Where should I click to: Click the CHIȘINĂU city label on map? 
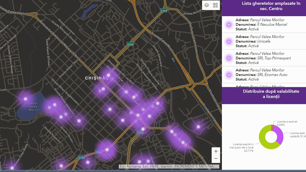97,78
